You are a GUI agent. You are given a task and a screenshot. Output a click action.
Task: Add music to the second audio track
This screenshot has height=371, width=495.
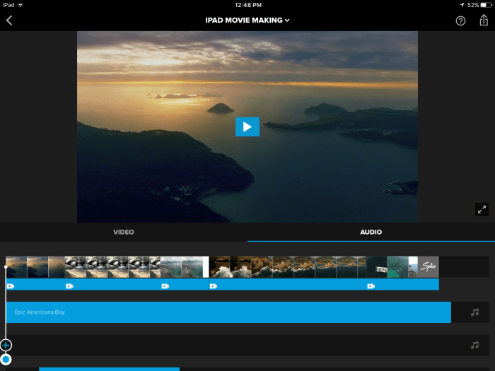coord(474,346)
